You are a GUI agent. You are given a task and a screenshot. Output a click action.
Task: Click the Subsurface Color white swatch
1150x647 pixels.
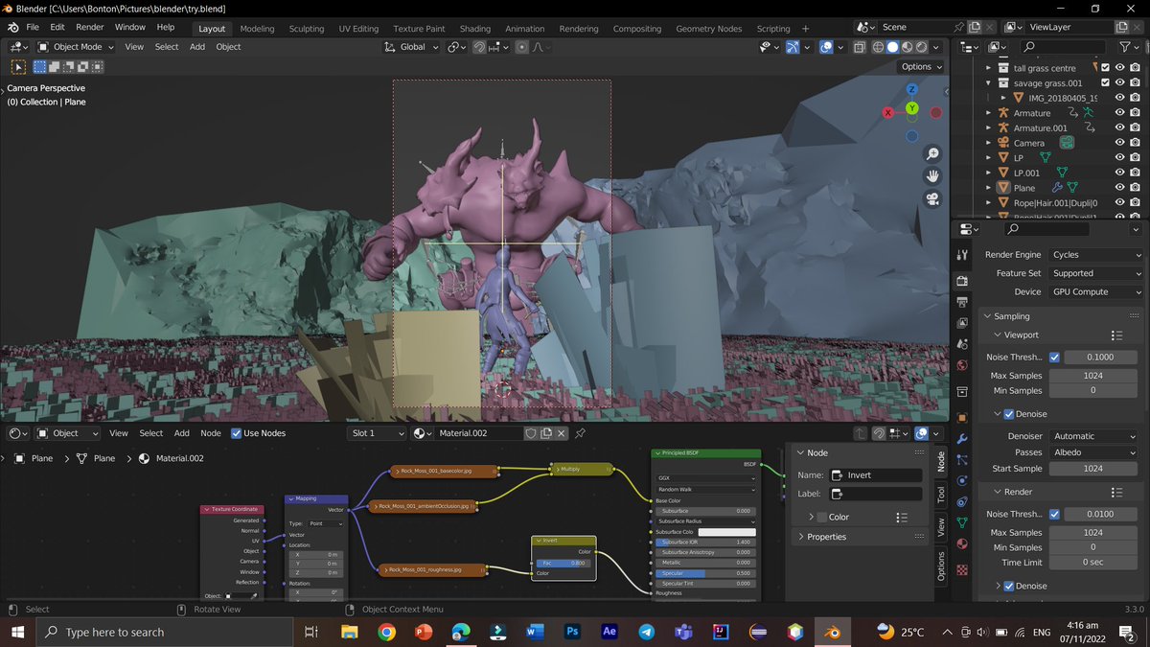(726, 532)
